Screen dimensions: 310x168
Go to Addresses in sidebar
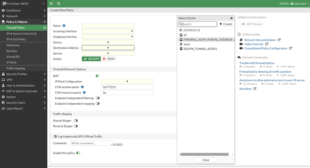[x=13, y=45]
